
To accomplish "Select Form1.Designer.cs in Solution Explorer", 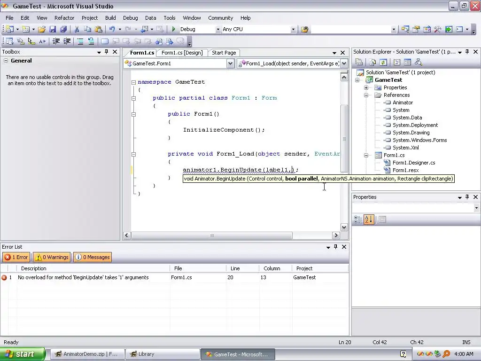I will (413, 163).
